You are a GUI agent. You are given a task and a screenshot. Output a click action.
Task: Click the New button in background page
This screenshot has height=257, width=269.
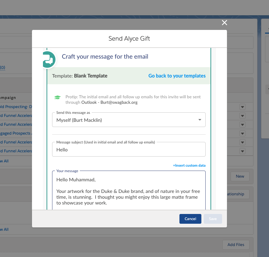[240, 176]
